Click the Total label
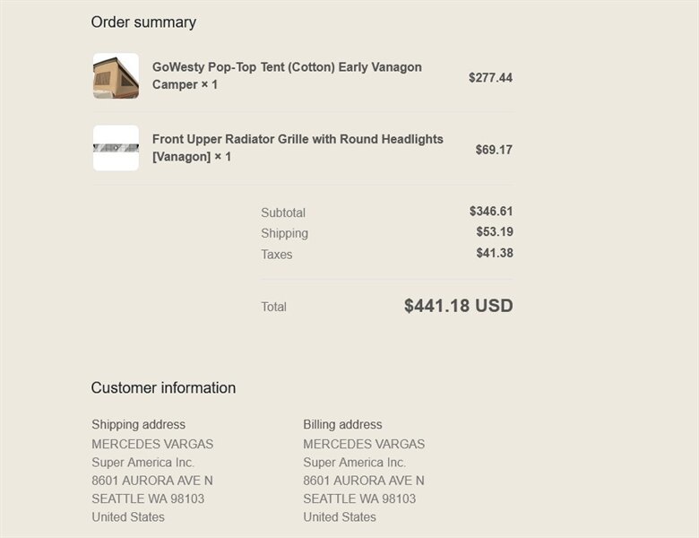This screenshot has width=699, height=538. pos(274,307)
